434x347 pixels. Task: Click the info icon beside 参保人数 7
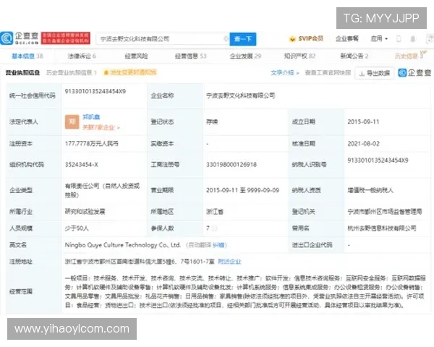(x=214, y=228)
